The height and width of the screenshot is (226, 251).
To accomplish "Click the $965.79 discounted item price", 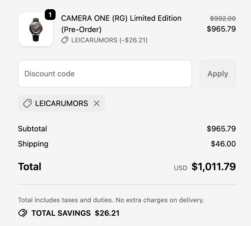I will [221, 29].
